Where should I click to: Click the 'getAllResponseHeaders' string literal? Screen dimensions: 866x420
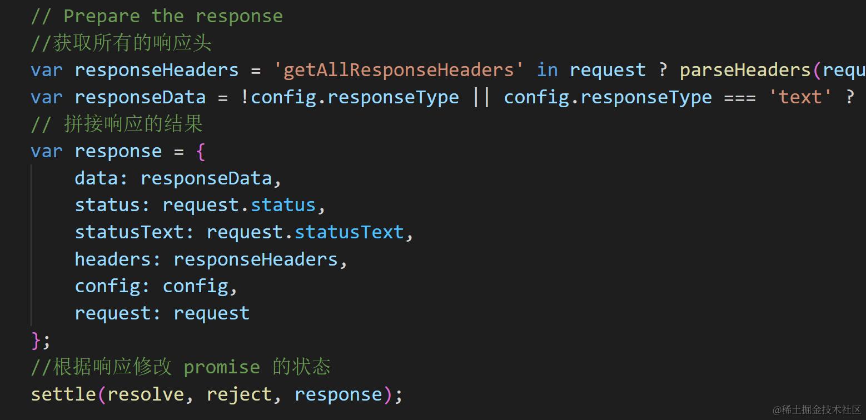click(398, 70)
